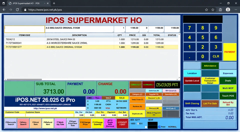Tap keypad digit 8
The width and height of the screenshot is (240, 132).
point(203,28)
